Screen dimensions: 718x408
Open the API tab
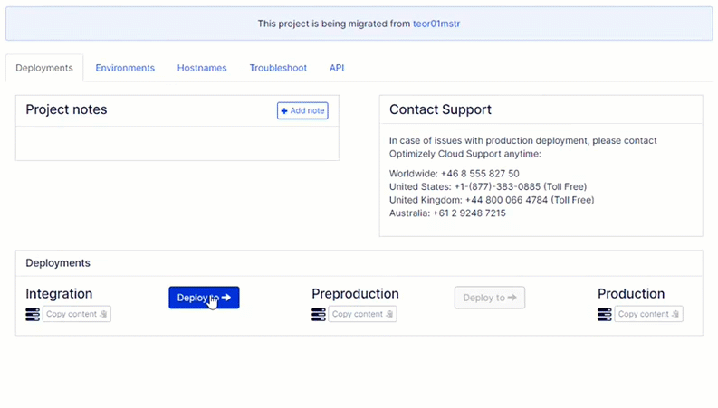point(337,68)
